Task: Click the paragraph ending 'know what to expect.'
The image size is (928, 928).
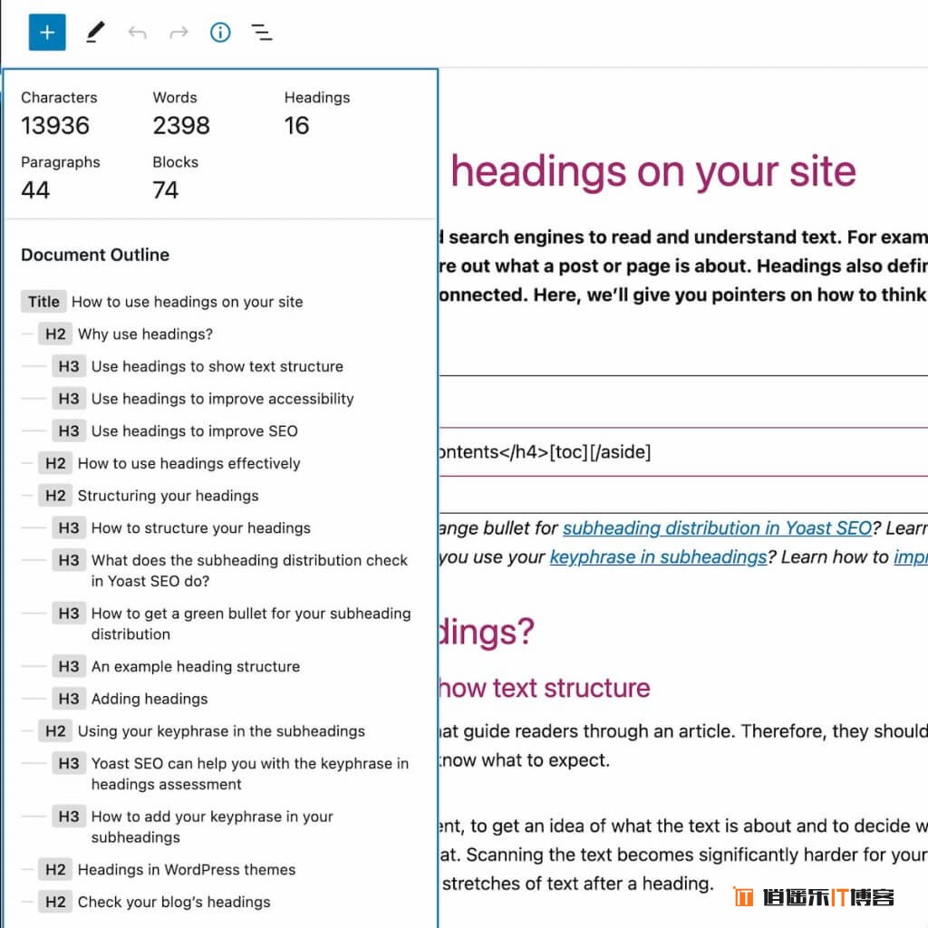Action: click(x=683, y=745)
